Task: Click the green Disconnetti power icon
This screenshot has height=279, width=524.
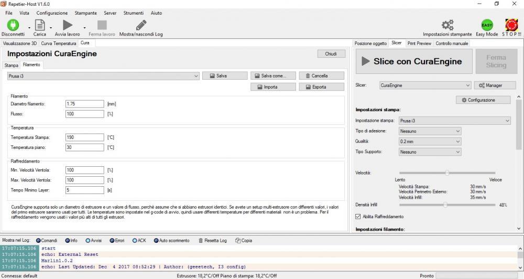Action: (13, 25)
